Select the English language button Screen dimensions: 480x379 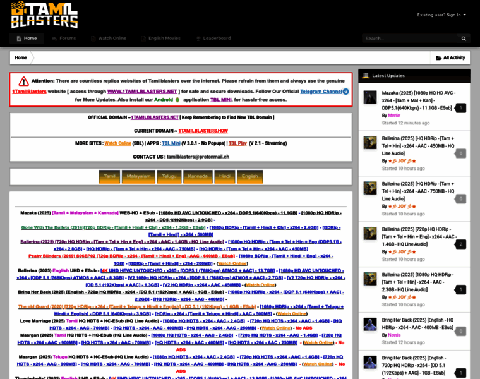click(250, 177)
